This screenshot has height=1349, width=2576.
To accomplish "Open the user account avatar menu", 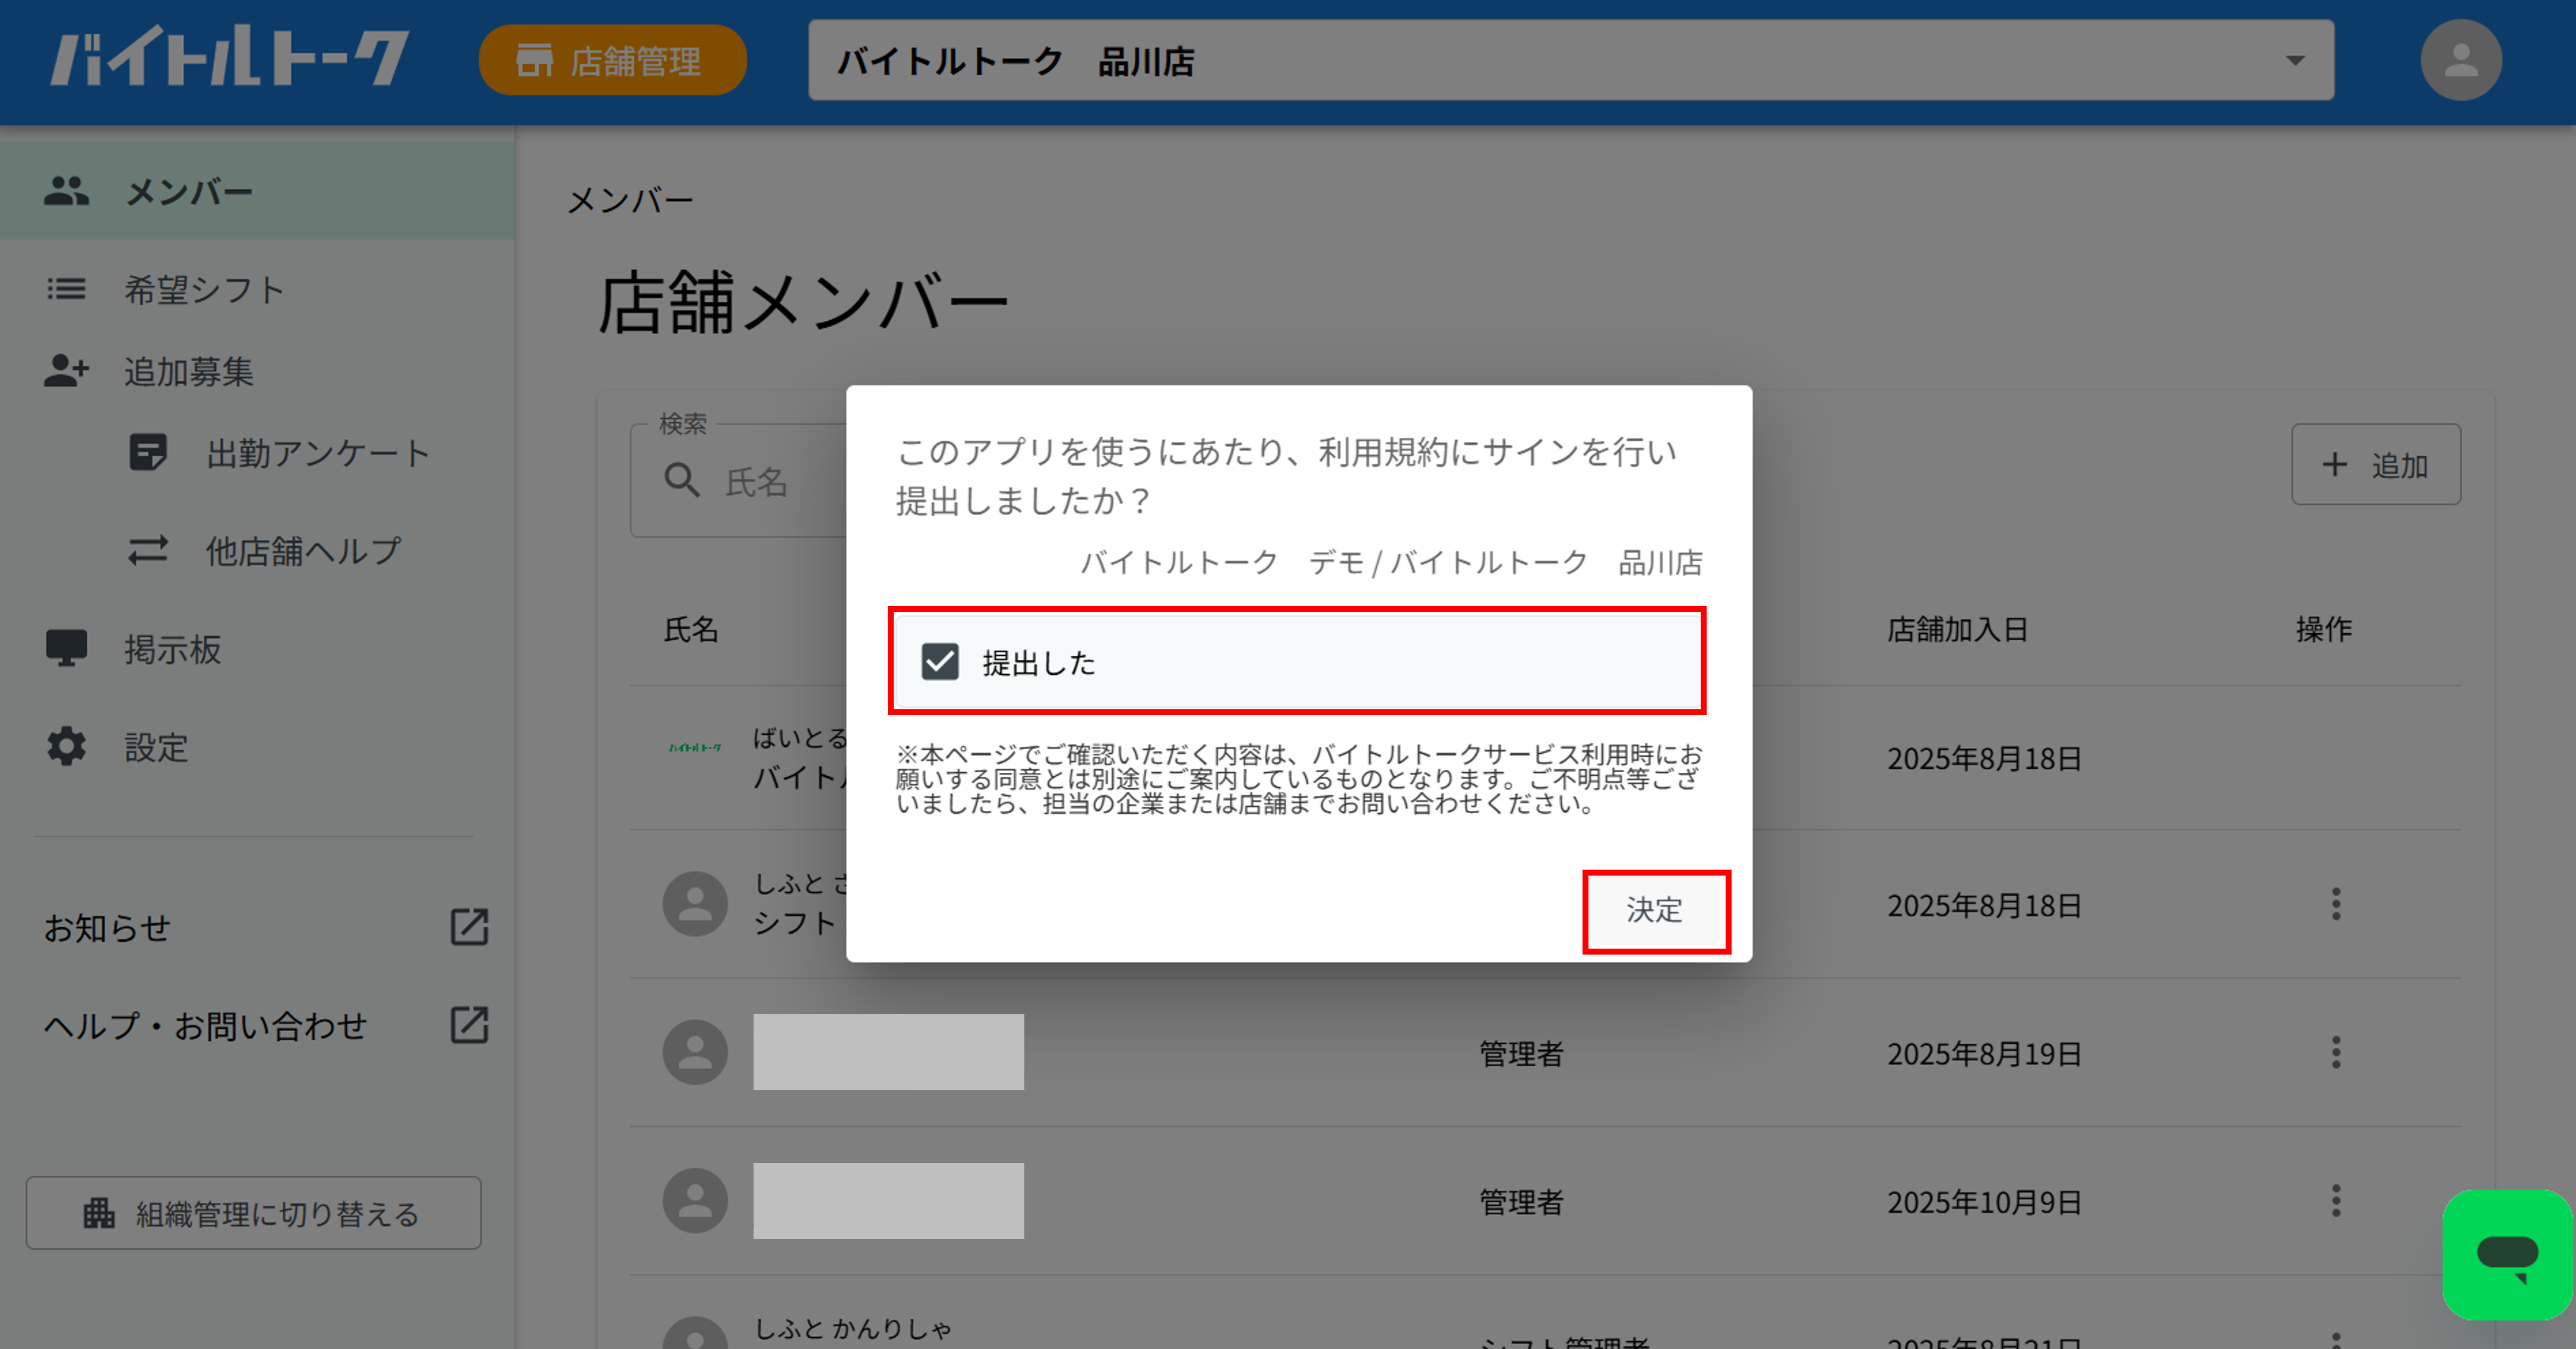I will pyautogui.click(x=2461, y=60).
